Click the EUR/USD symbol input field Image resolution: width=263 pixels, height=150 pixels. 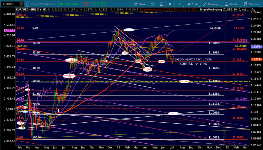coord(10,4)
